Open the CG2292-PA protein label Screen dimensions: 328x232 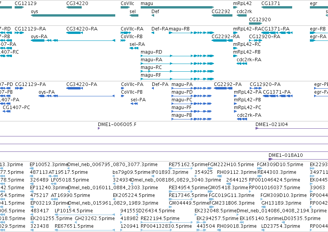click(228, 84)
